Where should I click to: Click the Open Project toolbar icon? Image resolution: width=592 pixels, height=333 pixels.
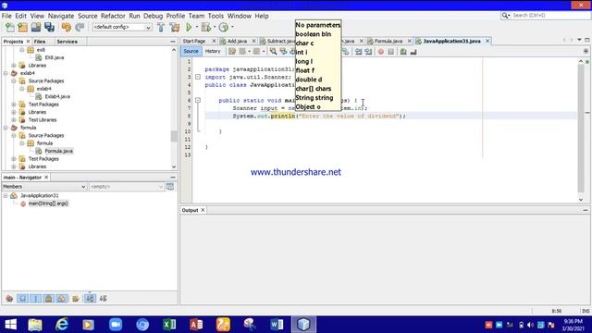(x=36, y=27)
